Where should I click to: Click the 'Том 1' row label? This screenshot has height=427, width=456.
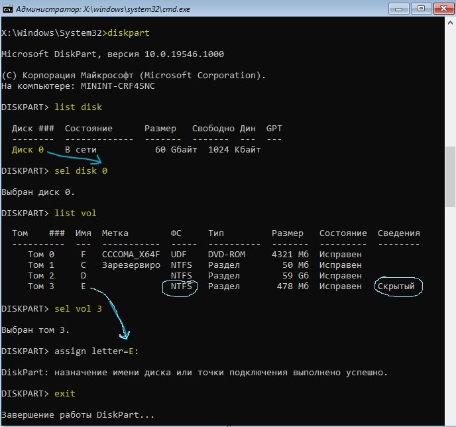pyautogui.click(x=41, y=265)
